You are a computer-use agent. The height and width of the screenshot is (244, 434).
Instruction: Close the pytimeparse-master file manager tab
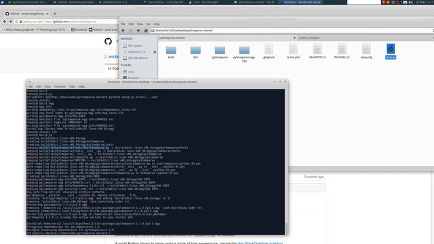point(294,38)
